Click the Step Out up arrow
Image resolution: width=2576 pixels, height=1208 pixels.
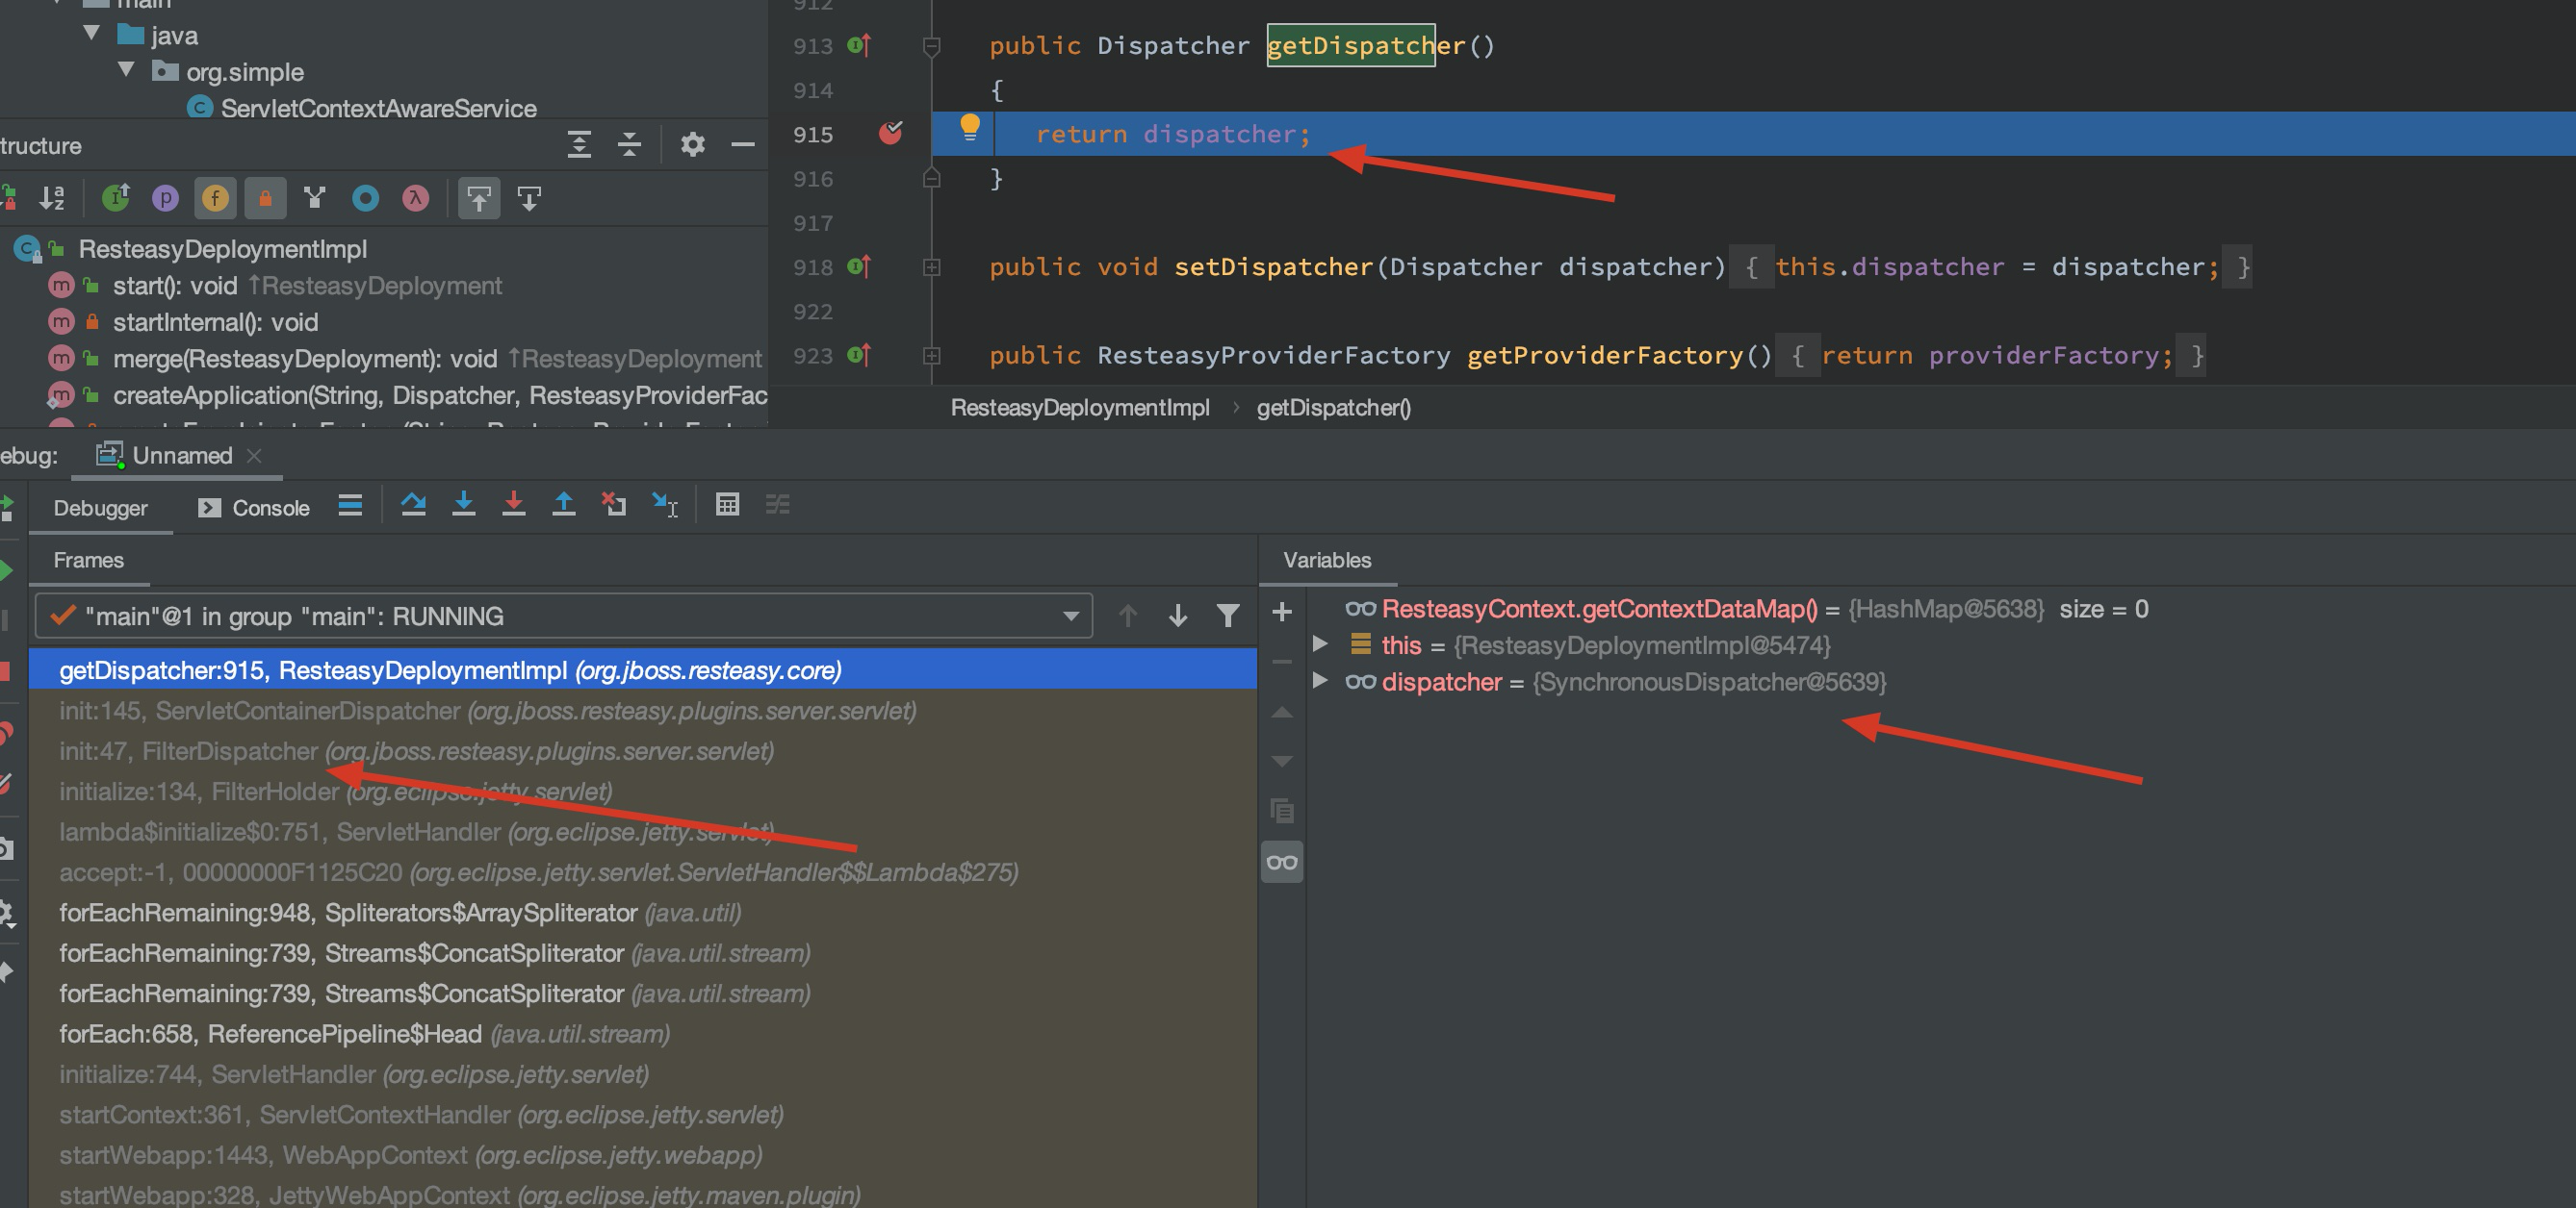[563, 505]
